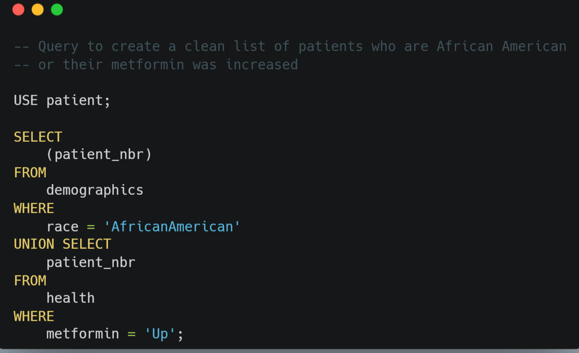The height and width of the screenshot is (353, 579).
Task: Click the second FROM keyword
Action: pos(30,281)
